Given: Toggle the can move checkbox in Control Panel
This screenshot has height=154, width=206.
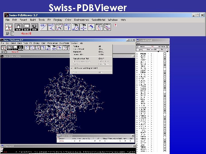Looking at the screenshot, I should coord(167,46).
